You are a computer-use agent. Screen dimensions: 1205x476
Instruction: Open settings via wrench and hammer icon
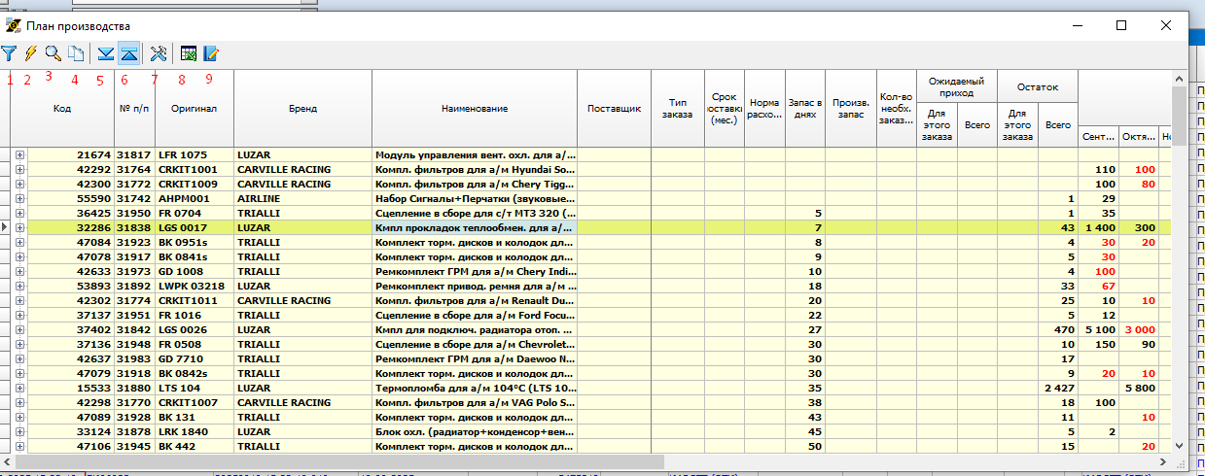pos(160,54)
